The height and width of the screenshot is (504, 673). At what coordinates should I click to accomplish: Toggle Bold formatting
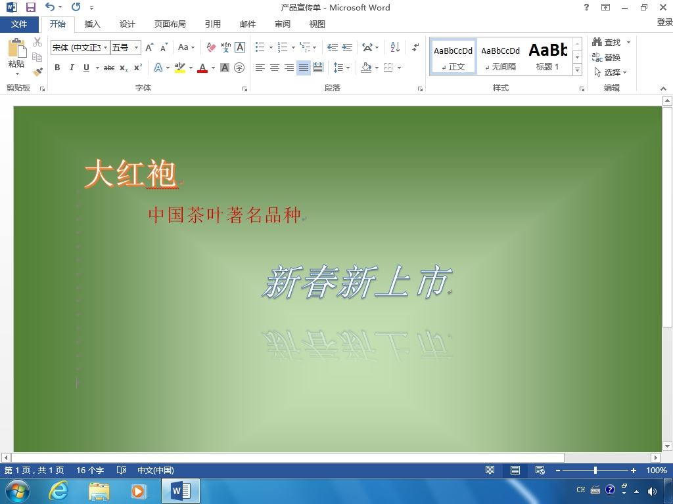point(57,68)
